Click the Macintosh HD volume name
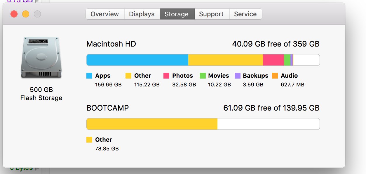Screen dimensions: 366x174 pos(111,44)
